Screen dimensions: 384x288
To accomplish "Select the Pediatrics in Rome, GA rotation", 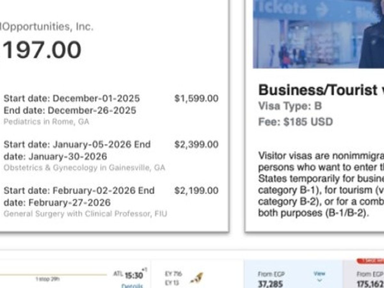I will click(46, 122).
